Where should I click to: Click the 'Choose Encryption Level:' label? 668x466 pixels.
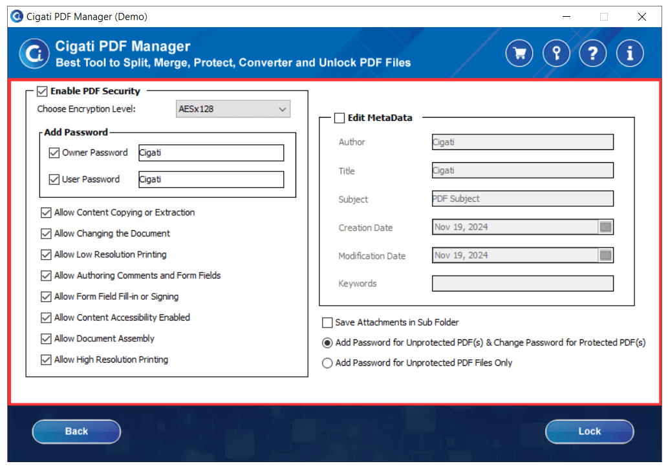point(87,109)
